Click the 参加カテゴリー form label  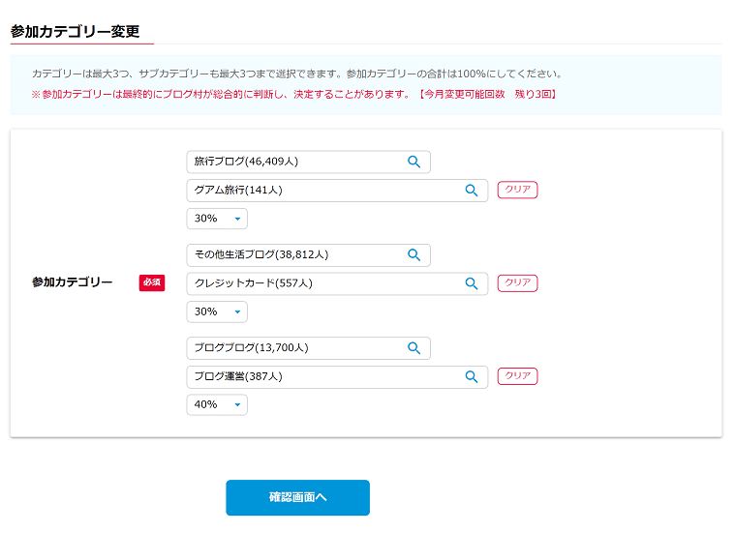(73, 282)
